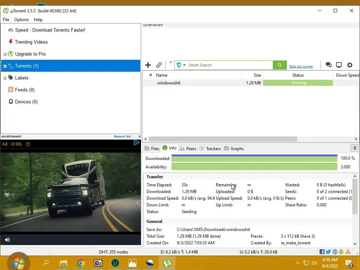The width and height of the screenshot is (360, 270).
Task: Select the windowsshit torrent row
Action: click(251, 83)
